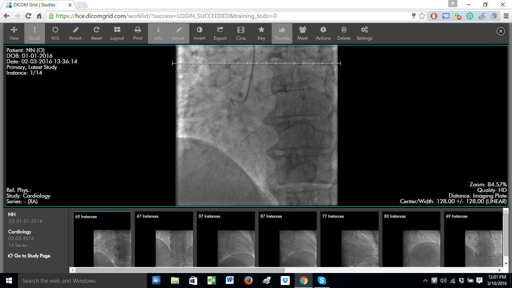Select the first 69 Instances series thumbnail

pyautogui.click(x=102, y=239)
